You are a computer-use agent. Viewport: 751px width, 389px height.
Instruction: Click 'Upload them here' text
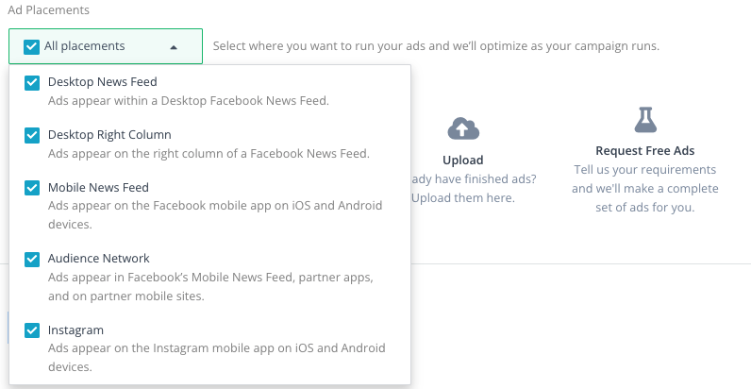462,198
